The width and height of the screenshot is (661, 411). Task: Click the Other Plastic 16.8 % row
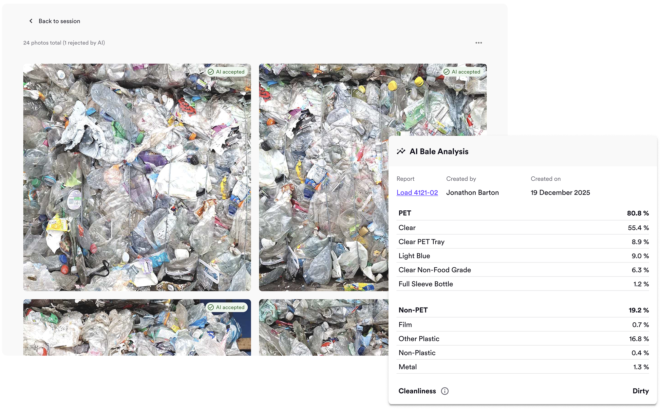click(523, 339)
